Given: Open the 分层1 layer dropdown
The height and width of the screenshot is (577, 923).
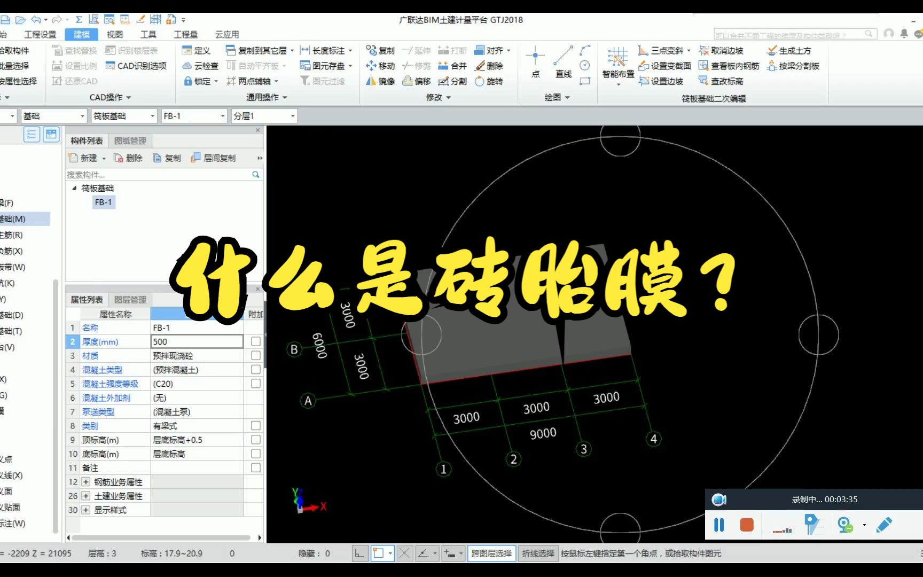Looking at the screenshot, I should point(264,116).
